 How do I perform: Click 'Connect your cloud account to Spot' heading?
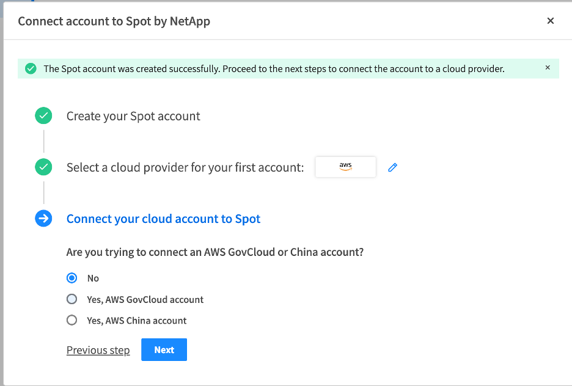[x=163, y=219]
